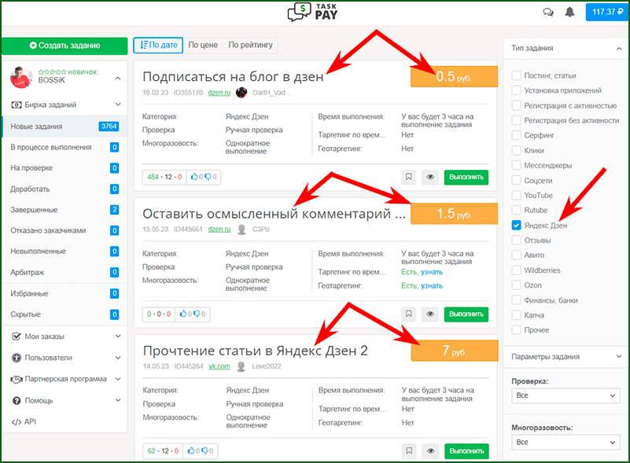Open vk.com link in the 14.05.23 task
The image size is (630, 463).
click(219, 366)
